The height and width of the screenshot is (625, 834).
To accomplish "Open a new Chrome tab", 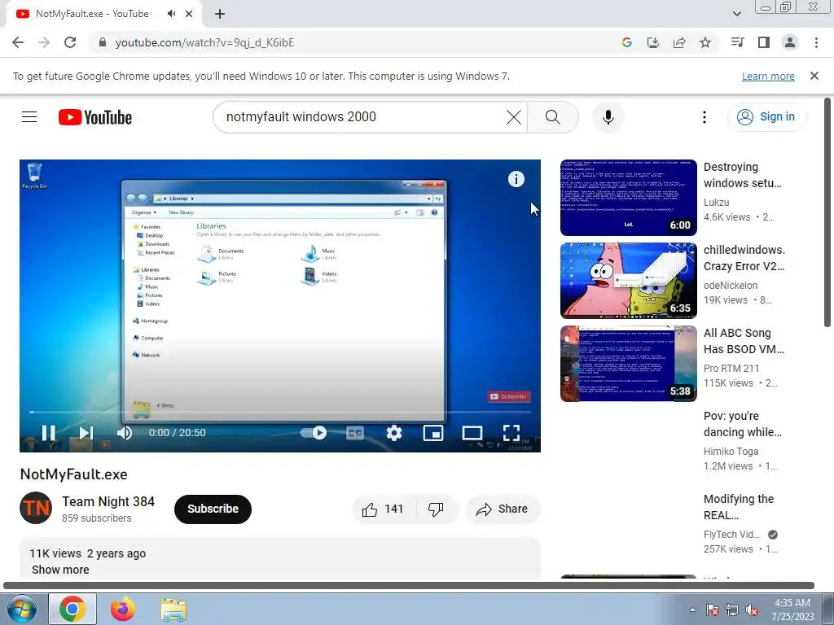I will coord(220,14).
